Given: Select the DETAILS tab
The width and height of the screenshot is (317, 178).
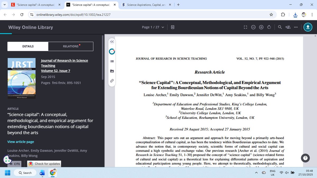Looking at the screenshot, I should pos(28,46).
